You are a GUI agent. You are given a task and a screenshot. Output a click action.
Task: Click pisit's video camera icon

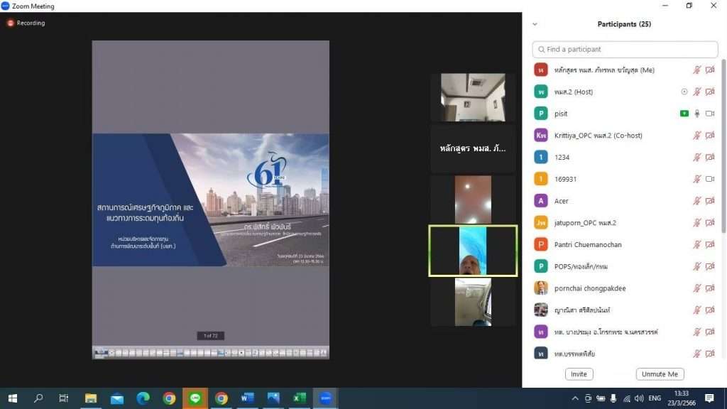pos(710,114)
